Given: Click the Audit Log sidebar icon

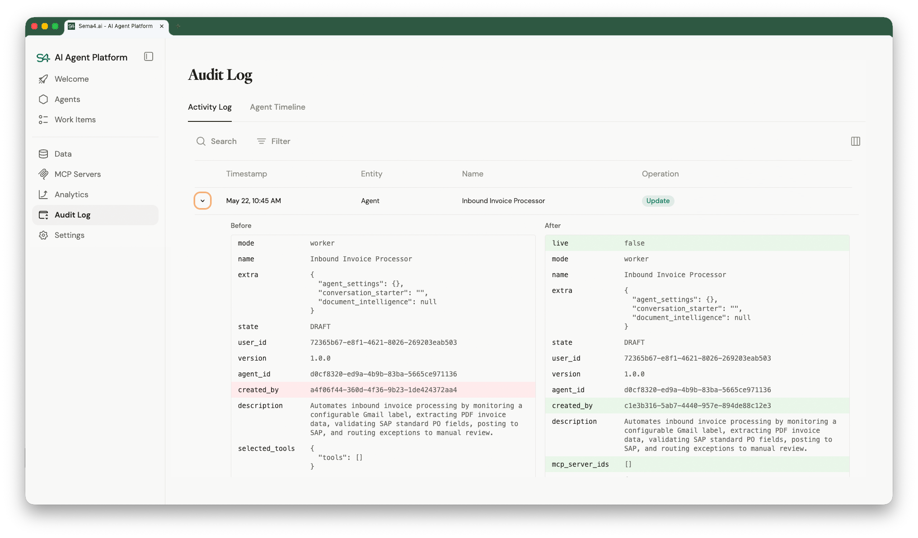Looking at the screenshot, I should 43,215.
